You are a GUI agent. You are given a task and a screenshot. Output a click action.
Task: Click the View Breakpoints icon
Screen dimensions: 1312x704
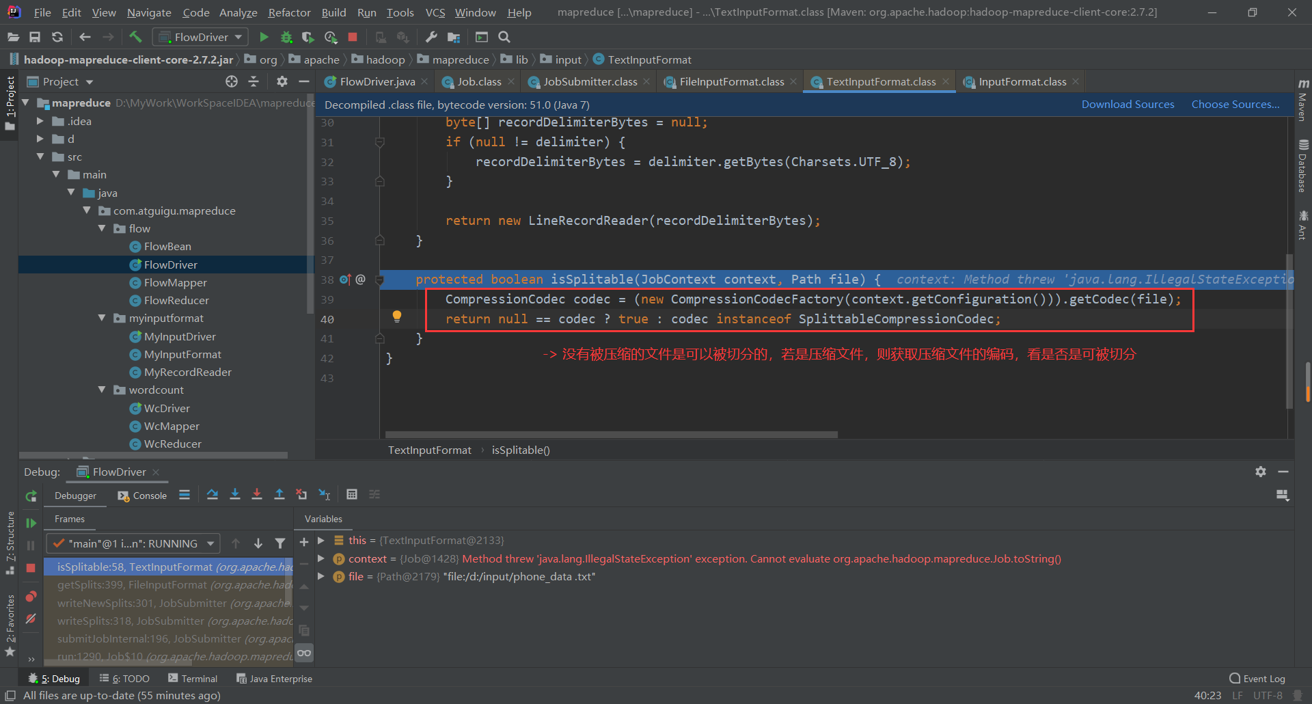(x=31, y=597)
